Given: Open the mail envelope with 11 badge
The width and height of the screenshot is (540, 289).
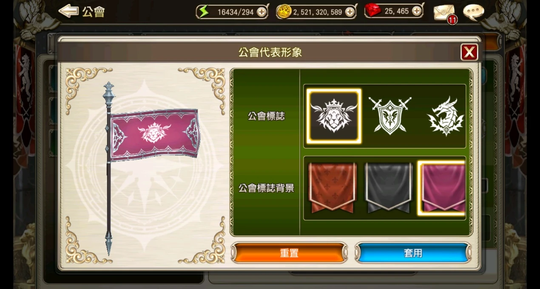Looking at the screenshot, I should coord(445,13).
